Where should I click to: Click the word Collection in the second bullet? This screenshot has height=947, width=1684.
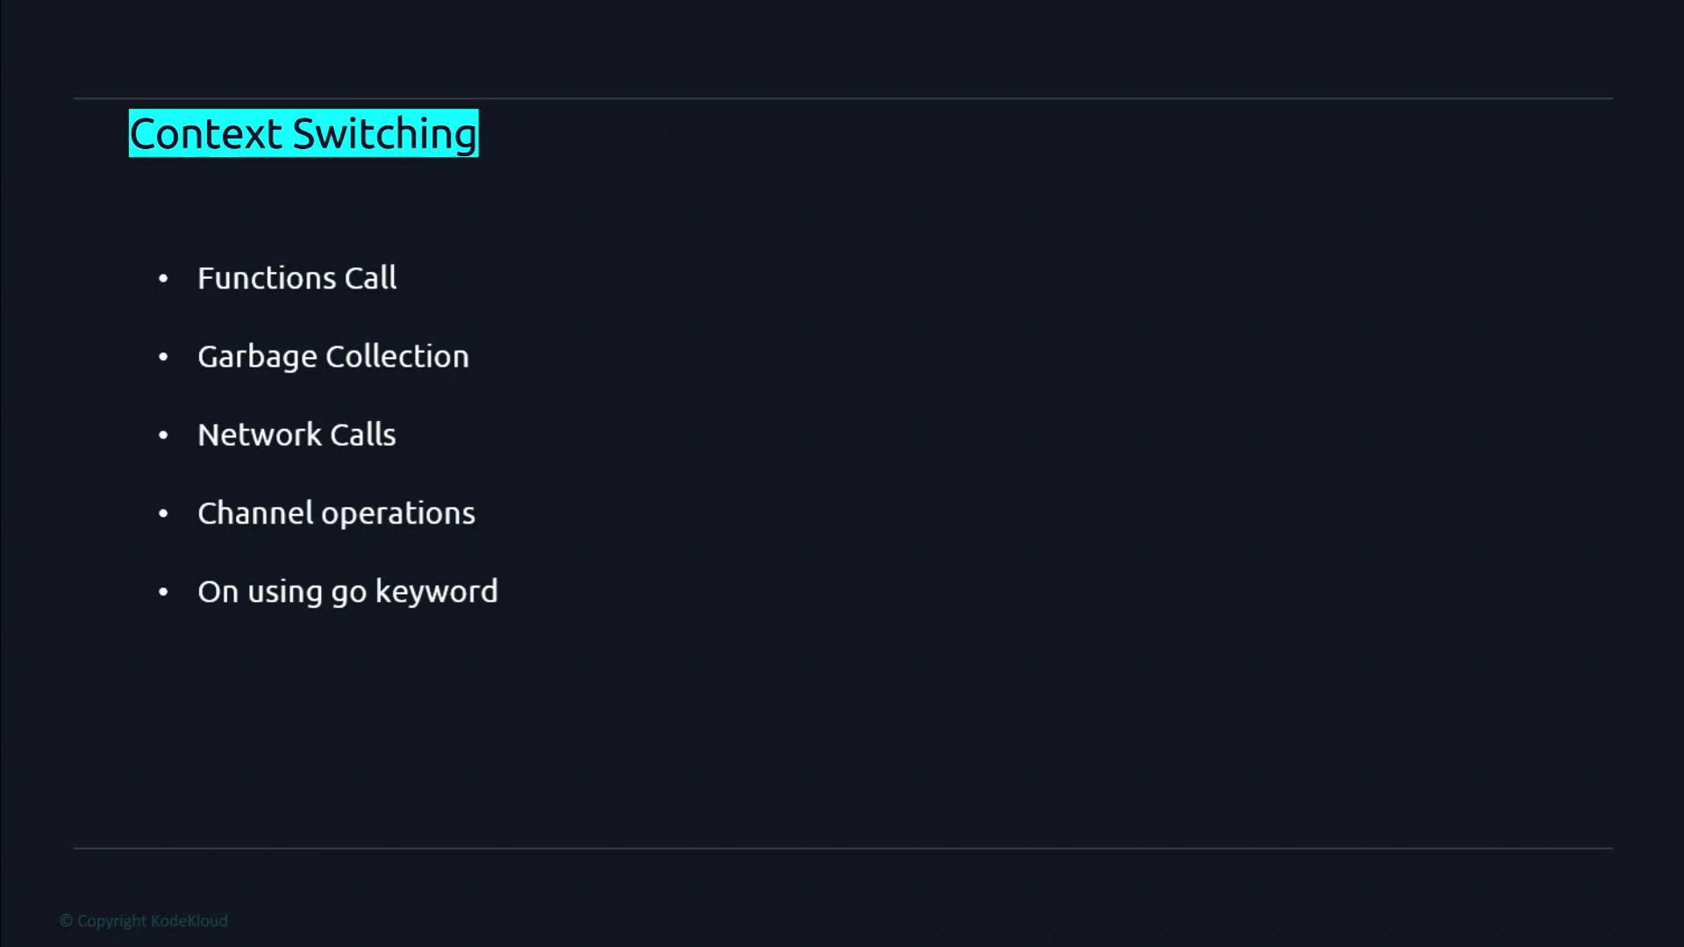(396, 357)
